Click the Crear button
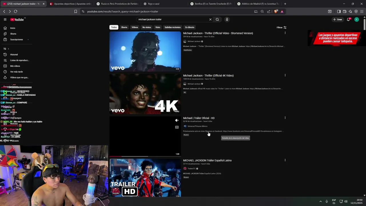Viewport: 366px width, 206px height. point(338,19)
